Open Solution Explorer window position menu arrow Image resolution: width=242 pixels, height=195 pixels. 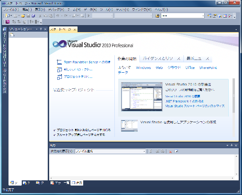36,29
